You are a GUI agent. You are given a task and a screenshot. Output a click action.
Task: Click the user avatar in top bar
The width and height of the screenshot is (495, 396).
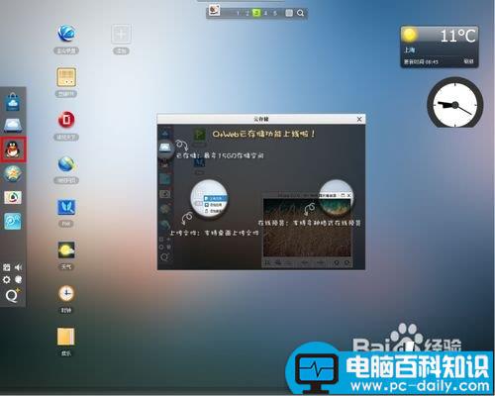[x=214, y=10]
